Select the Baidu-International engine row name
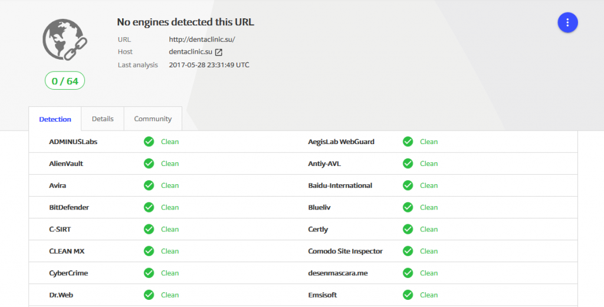Viewport: 604px width, 307px height. tap(340, 185)
